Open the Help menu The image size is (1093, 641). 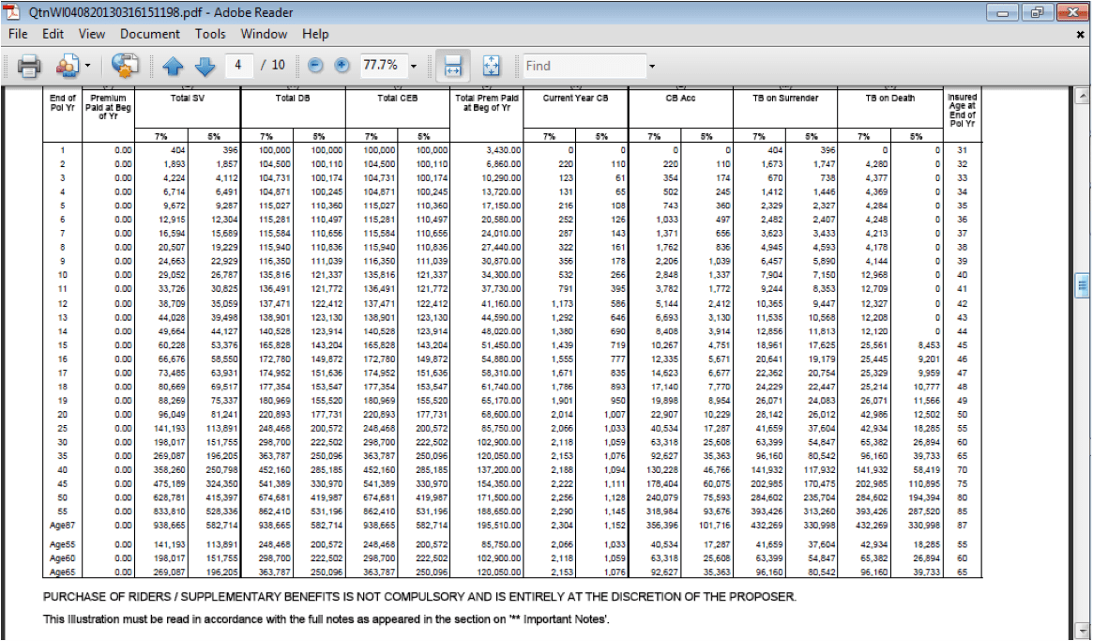click(315, 34)
